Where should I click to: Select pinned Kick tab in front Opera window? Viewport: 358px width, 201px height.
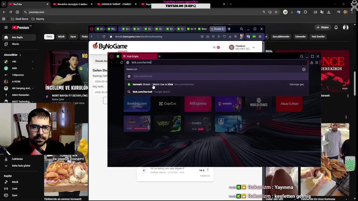coord(118,56)
